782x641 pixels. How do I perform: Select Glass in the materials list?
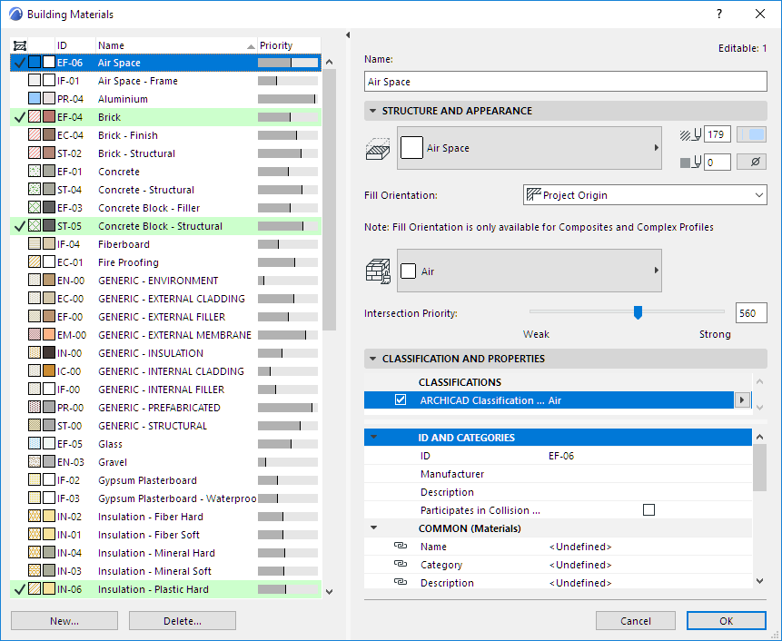(x=110, y=444)
